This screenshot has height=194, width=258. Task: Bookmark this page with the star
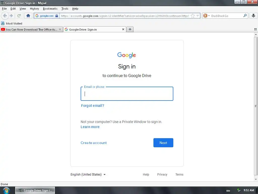click(x=193, y=16)
